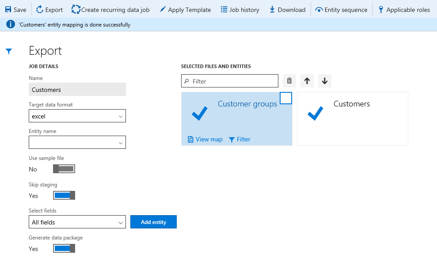Choose Apply Template from the toolbar
The height and width of the screenshot is (262, 437).
pos(185,10)
